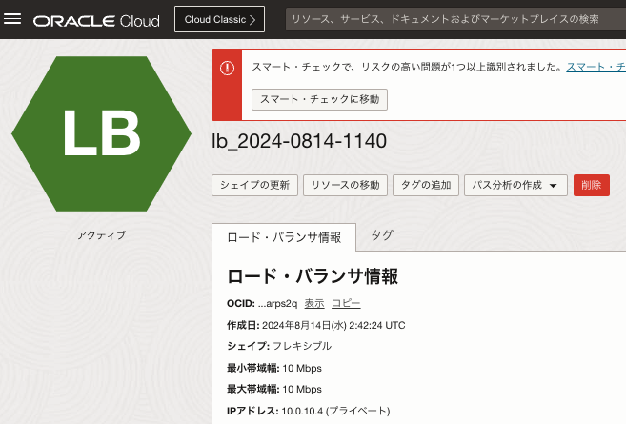Screen dimensions: 626x424
Task: Open the hamburger navigation menu
Action: tap(12, 19)
